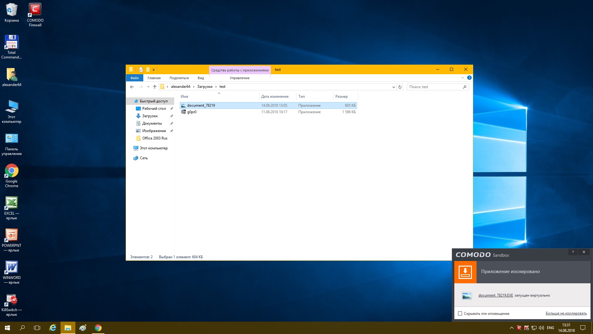
Task: Expand the ribbon using the chevron
Action: click(462, 78)
